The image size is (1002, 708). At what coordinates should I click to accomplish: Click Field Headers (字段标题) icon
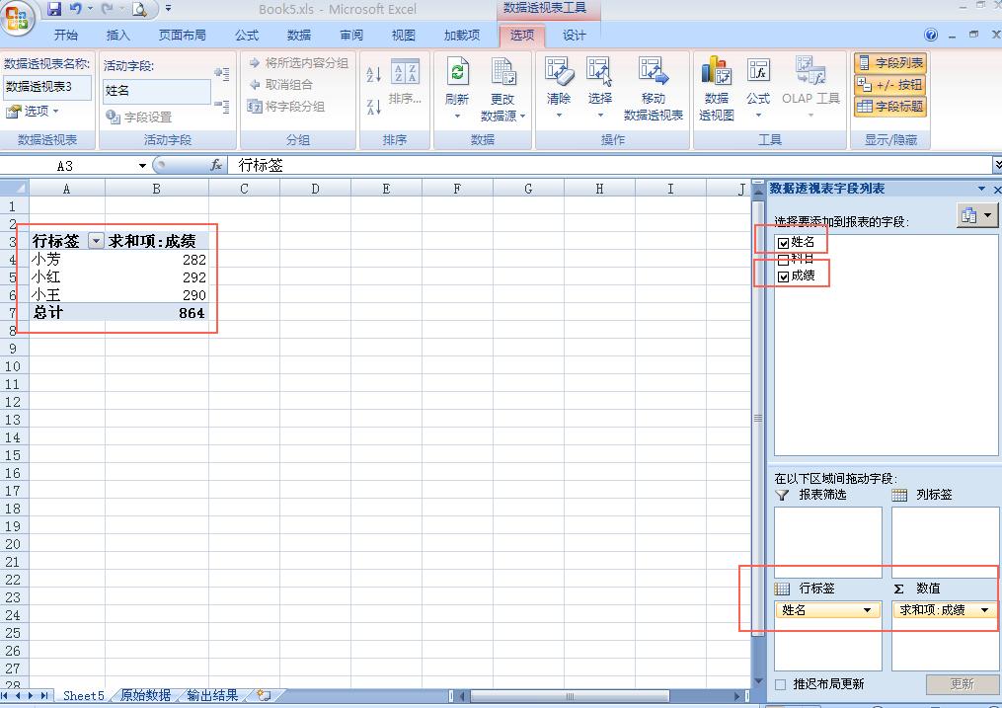[x=888, y=106]
